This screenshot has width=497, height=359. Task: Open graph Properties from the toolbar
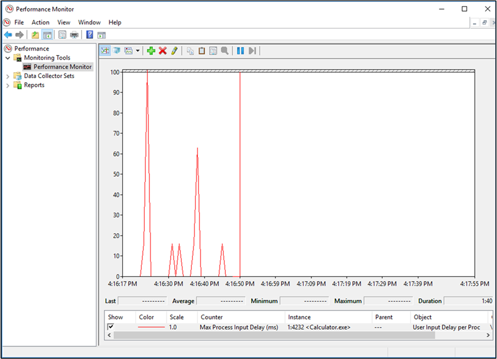[x=213, y=51]
